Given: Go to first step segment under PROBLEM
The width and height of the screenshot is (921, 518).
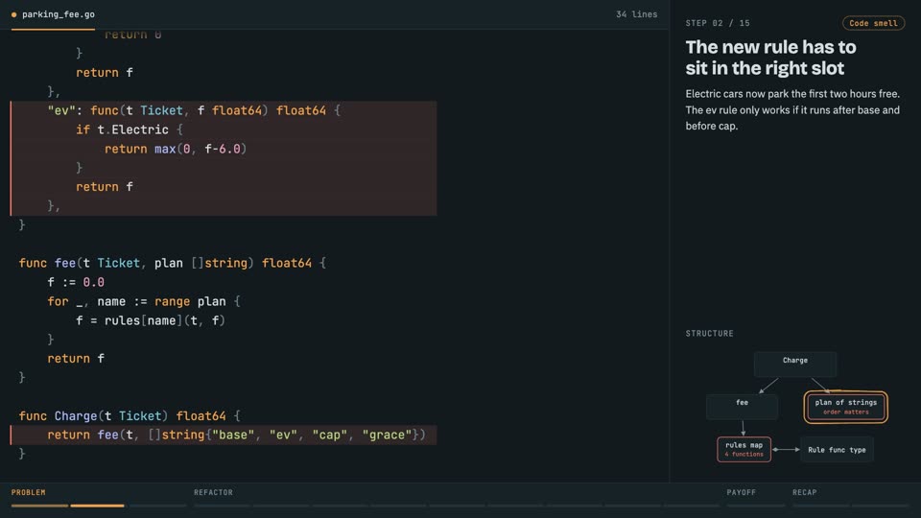Looking at the screenshot, I should point(40,506).
